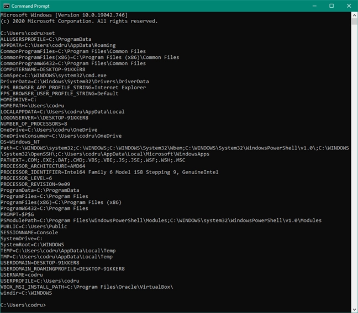
Task: Click the PROCESSOR_REVISION=9e09 line
Action: [x=35, y=184]
